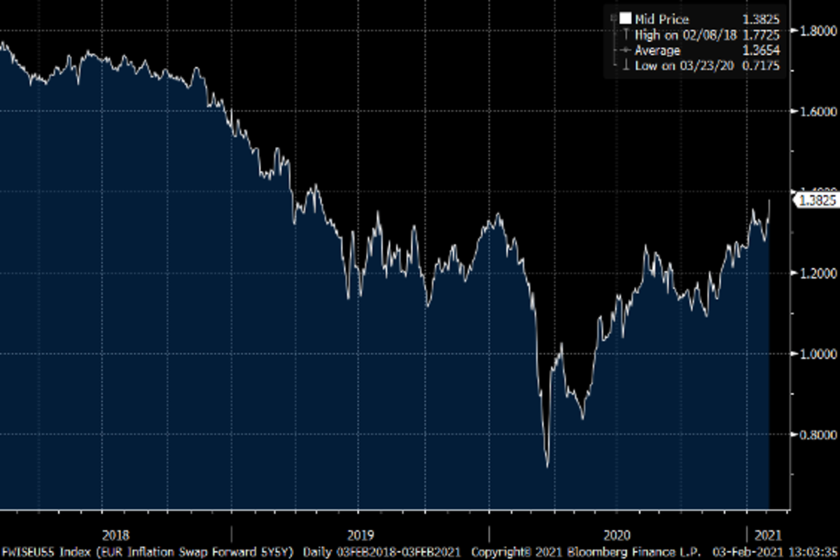Click the white Mid Price color swatch
840x560 pixels.
point(625,19)
